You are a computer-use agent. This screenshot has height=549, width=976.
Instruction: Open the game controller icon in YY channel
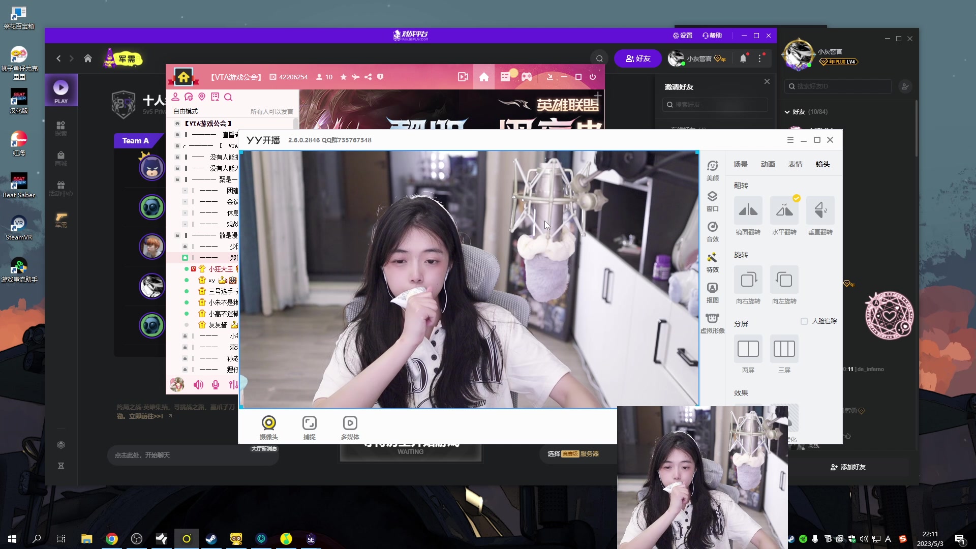(x=527, y=77)
